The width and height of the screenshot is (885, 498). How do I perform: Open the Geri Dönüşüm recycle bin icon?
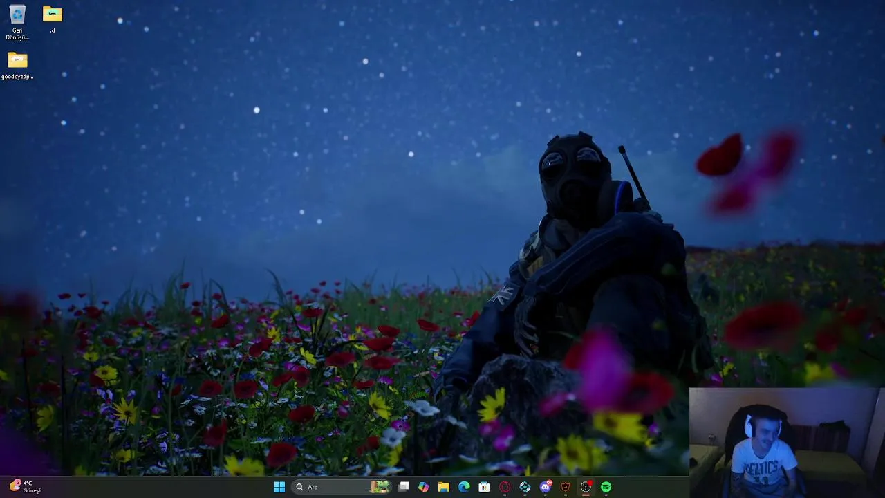coord(17,22)
